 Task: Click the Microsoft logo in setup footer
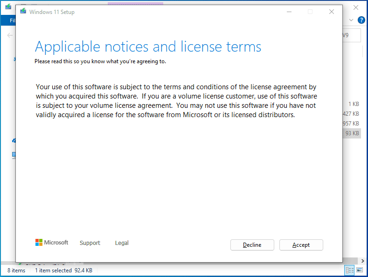tap(52, 243)
